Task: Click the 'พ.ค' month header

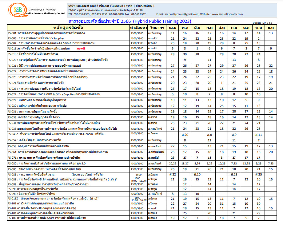Action: tap(185, 28)
